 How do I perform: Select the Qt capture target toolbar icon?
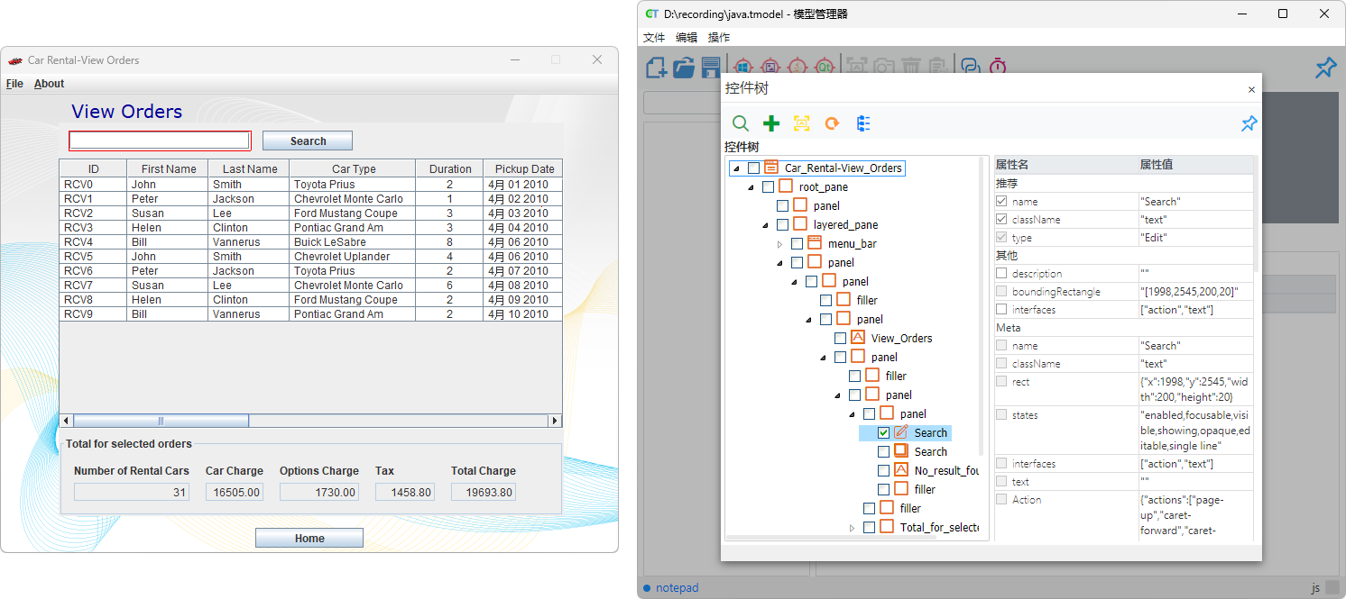pyautogui.click(x=825, y=66)
